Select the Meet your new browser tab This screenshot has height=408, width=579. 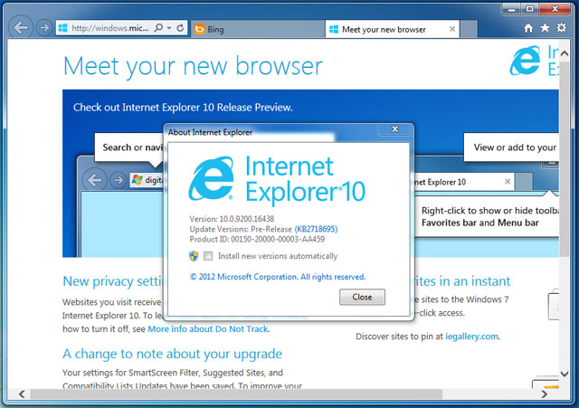point(392,29)
